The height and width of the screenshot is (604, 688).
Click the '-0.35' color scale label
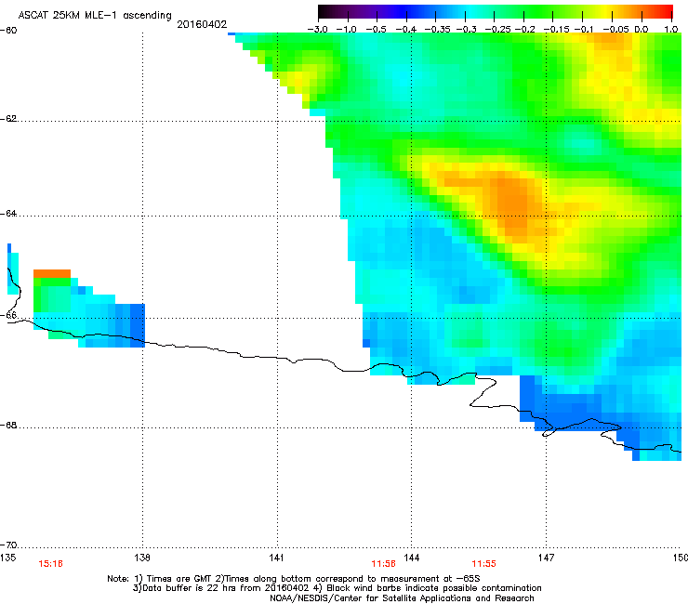[x=435, y=30]
